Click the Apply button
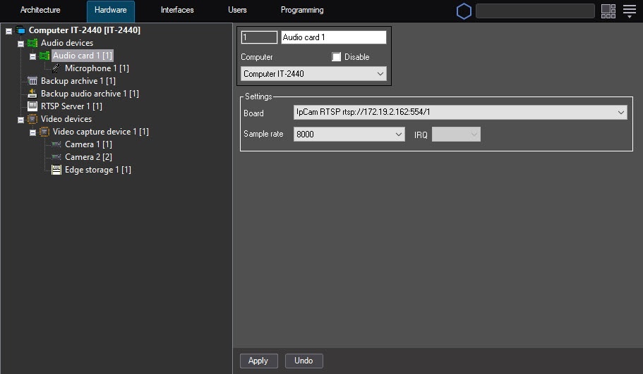The image size is (643, 374). click(258, 361)
